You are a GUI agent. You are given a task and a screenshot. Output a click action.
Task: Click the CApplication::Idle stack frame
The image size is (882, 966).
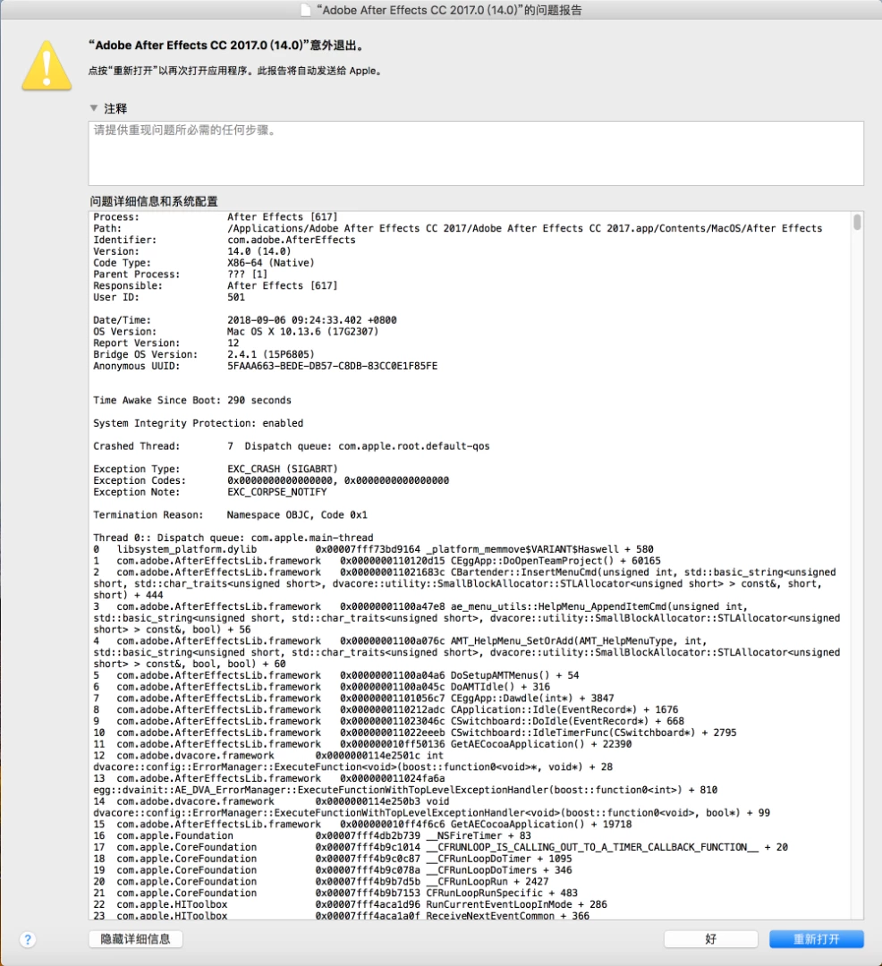pos(386,709)
